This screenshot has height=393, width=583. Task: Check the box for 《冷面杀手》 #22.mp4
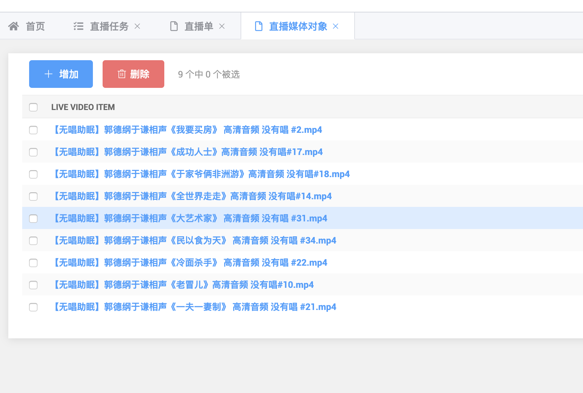point(33,263)
